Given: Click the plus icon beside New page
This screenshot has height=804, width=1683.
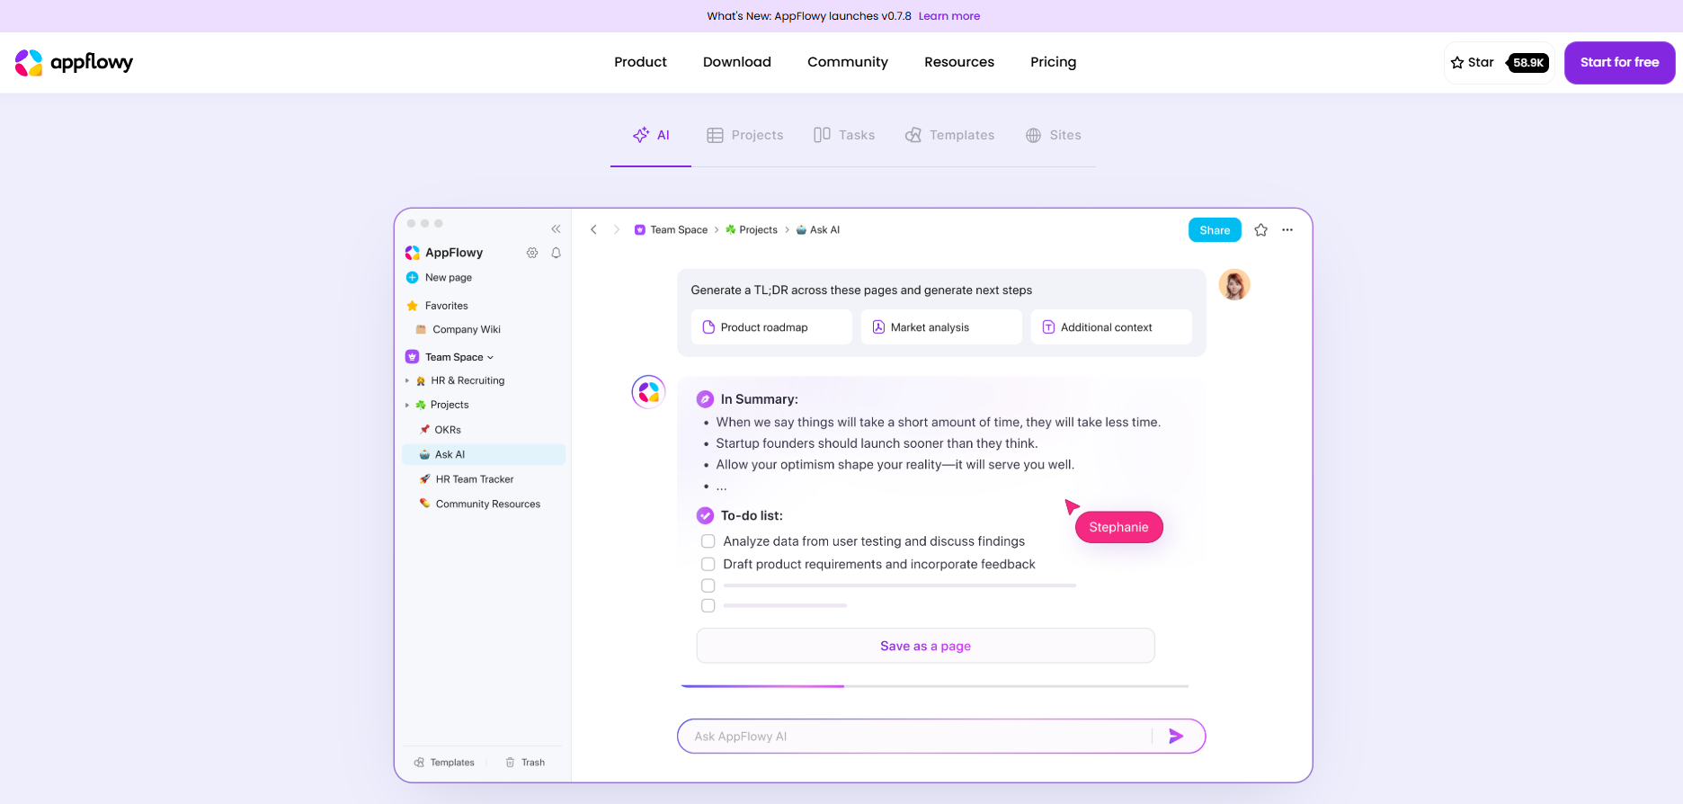Looking at the screenshot, I should pos(413,278).
